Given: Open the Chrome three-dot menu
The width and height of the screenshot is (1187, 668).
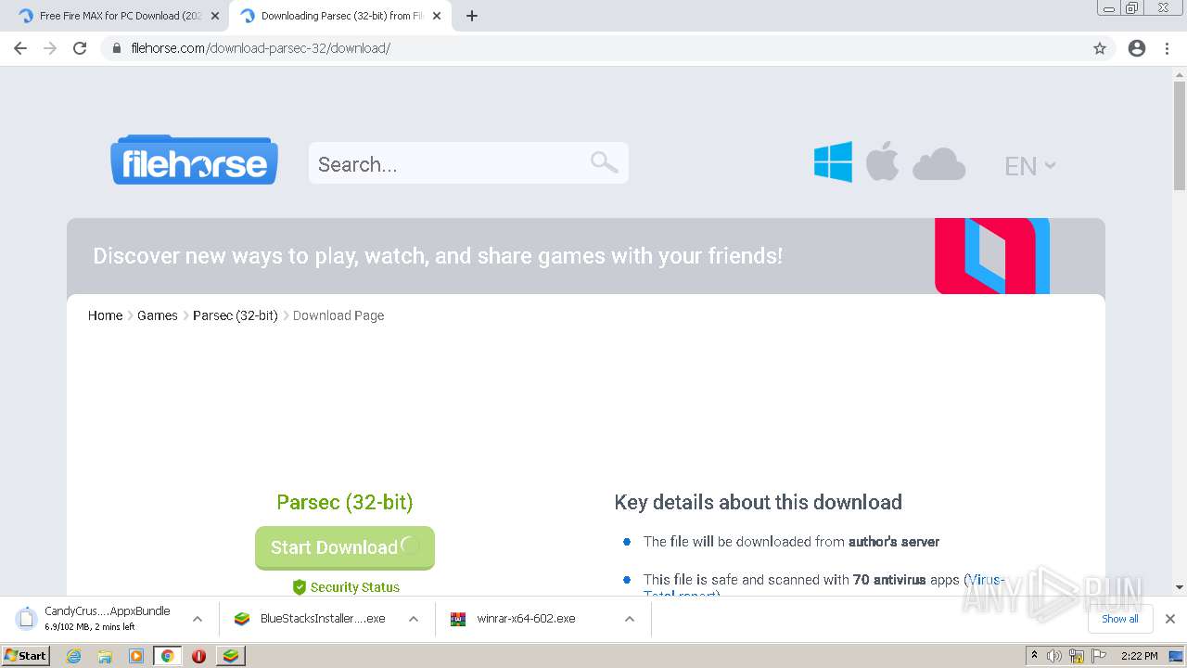Looking at the screenshot, I should coord(1167,48).
